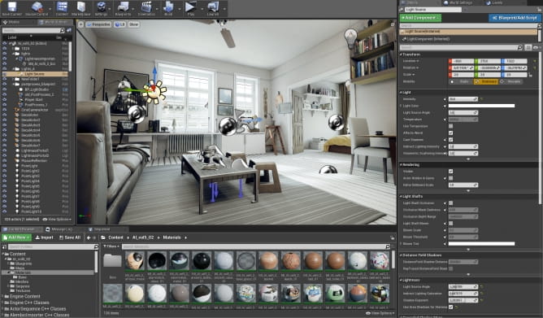
Task: Click the World Outliner search magnifier icon
Action: (63, 30)
